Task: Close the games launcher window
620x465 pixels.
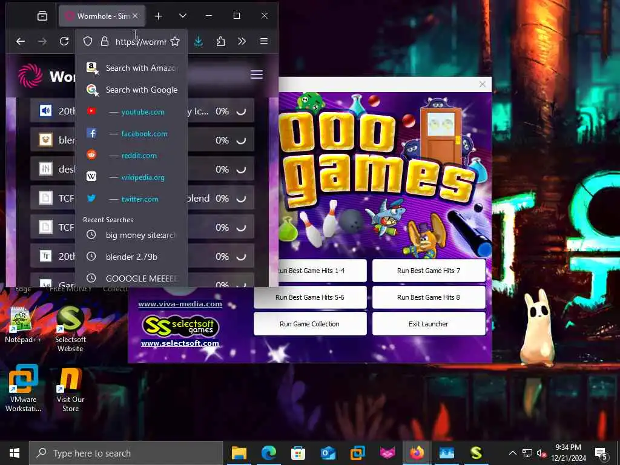Action: point(482,84)
